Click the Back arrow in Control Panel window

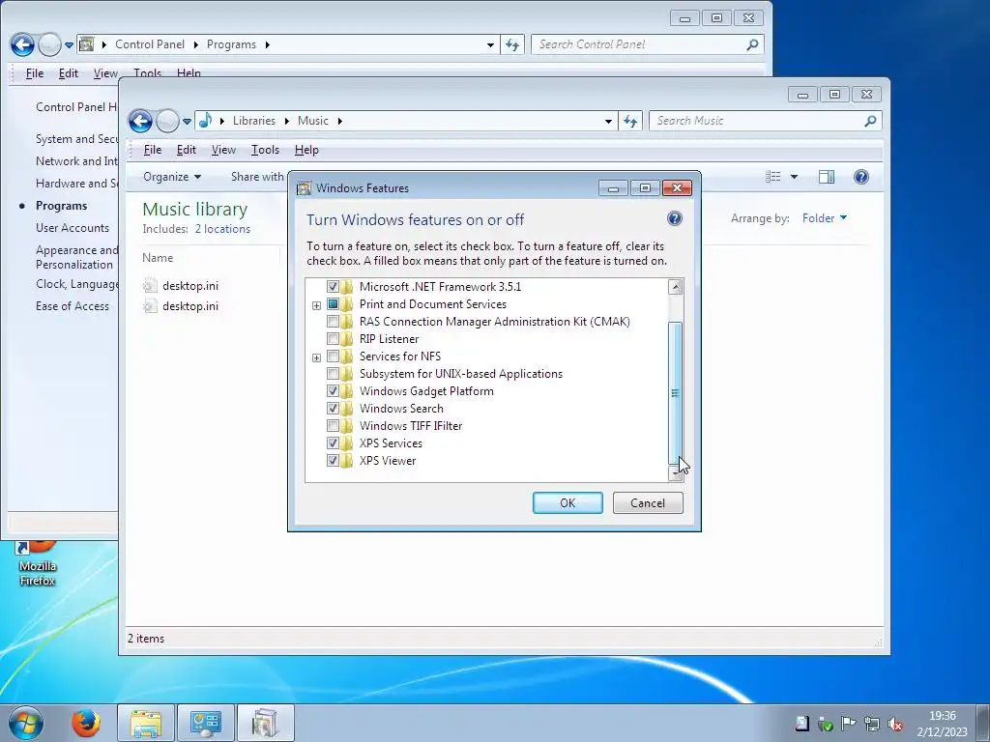pos(23,44)
